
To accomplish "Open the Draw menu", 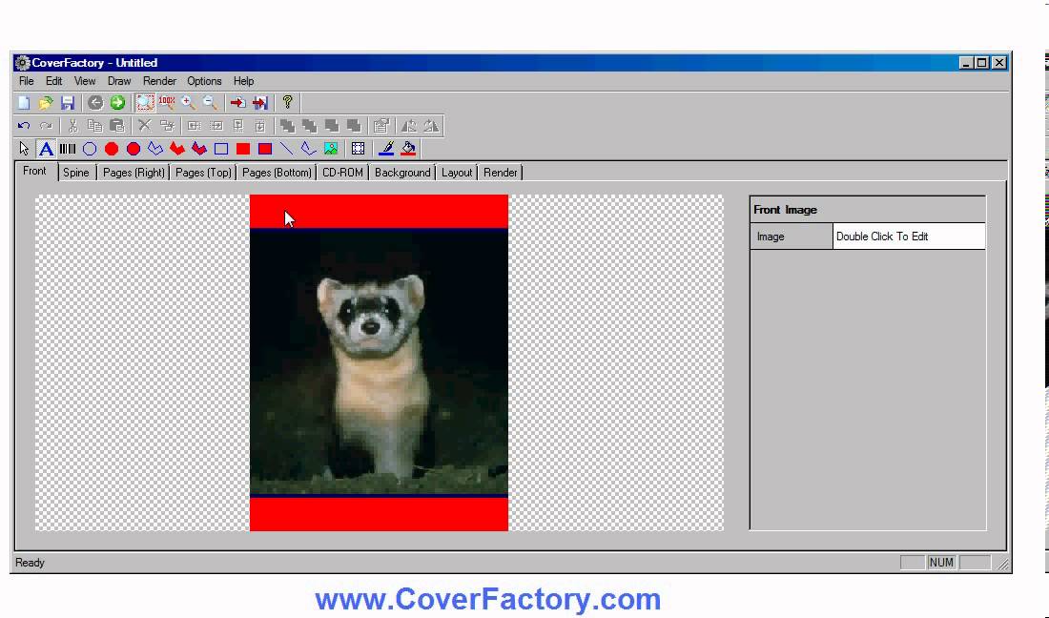I will [119, 81].
